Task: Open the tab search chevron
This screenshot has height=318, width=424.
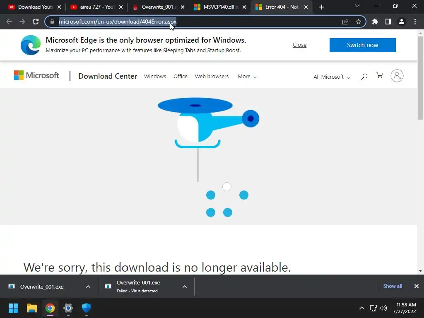Action: click(357, 6)
